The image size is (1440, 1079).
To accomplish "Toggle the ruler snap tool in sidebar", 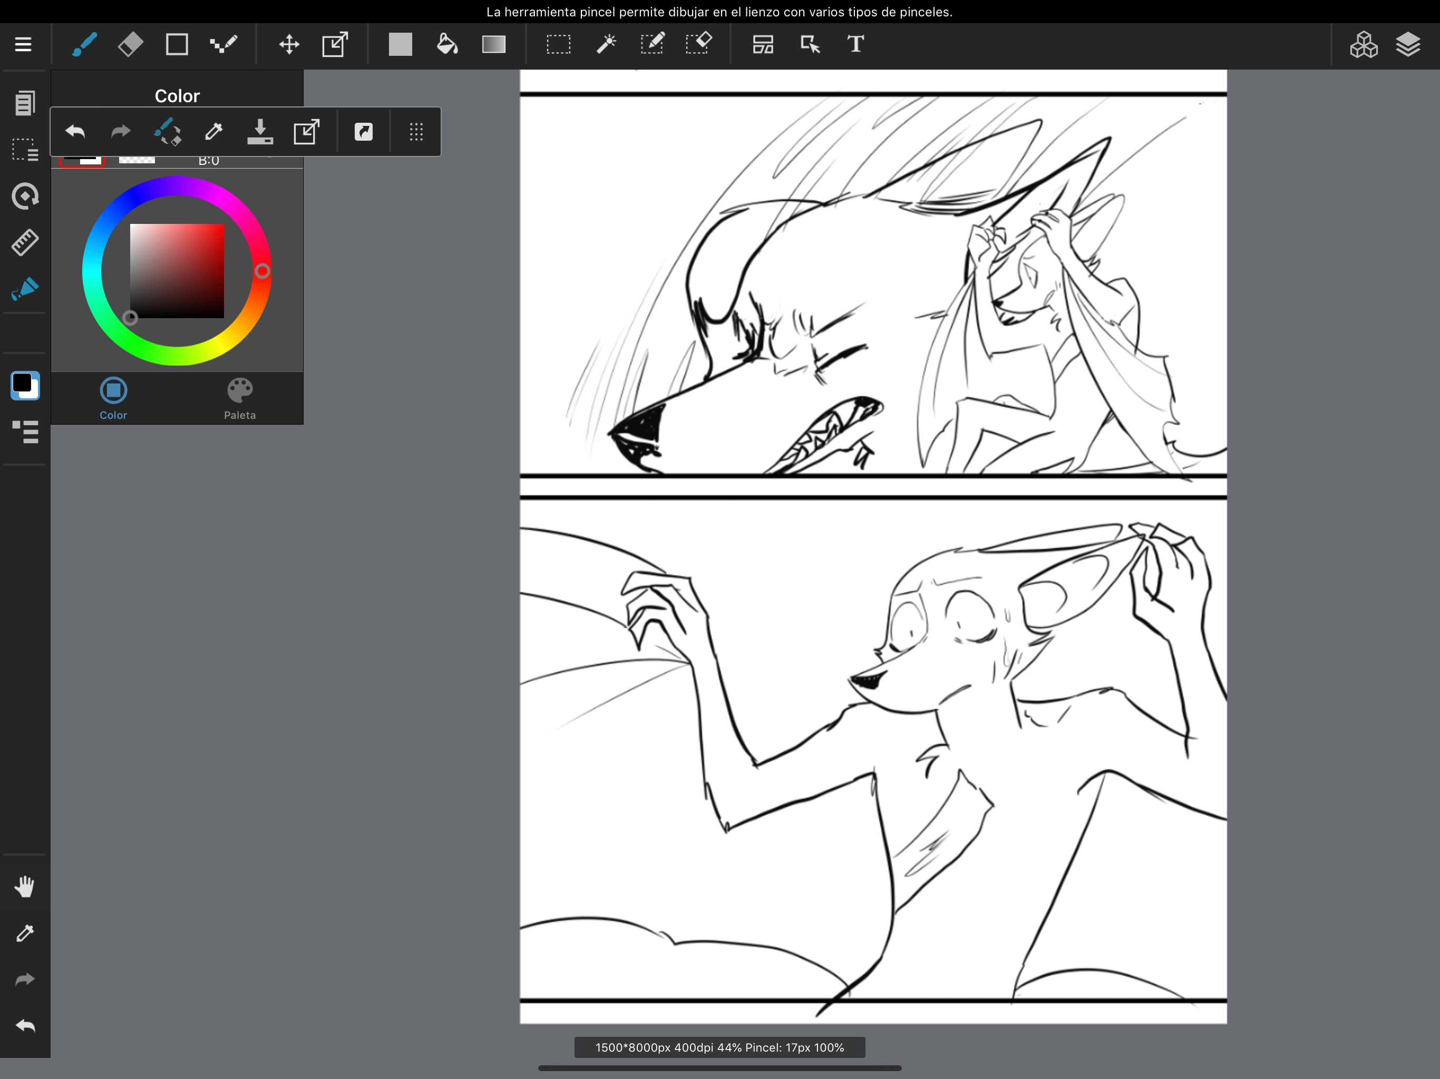I will click(25, 242).
